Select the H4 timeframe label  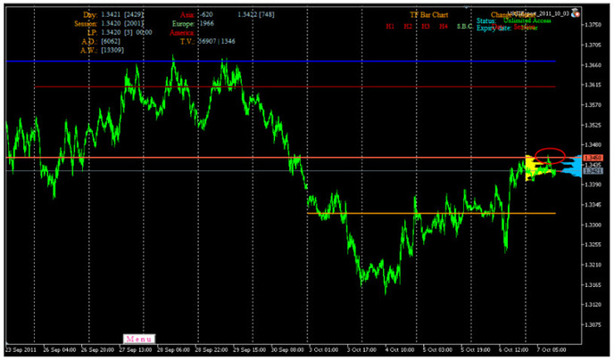point(444,26)
